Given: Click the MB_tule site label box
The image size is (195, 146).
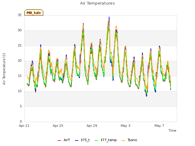Looking at the screenshot, I should (34, 12).
